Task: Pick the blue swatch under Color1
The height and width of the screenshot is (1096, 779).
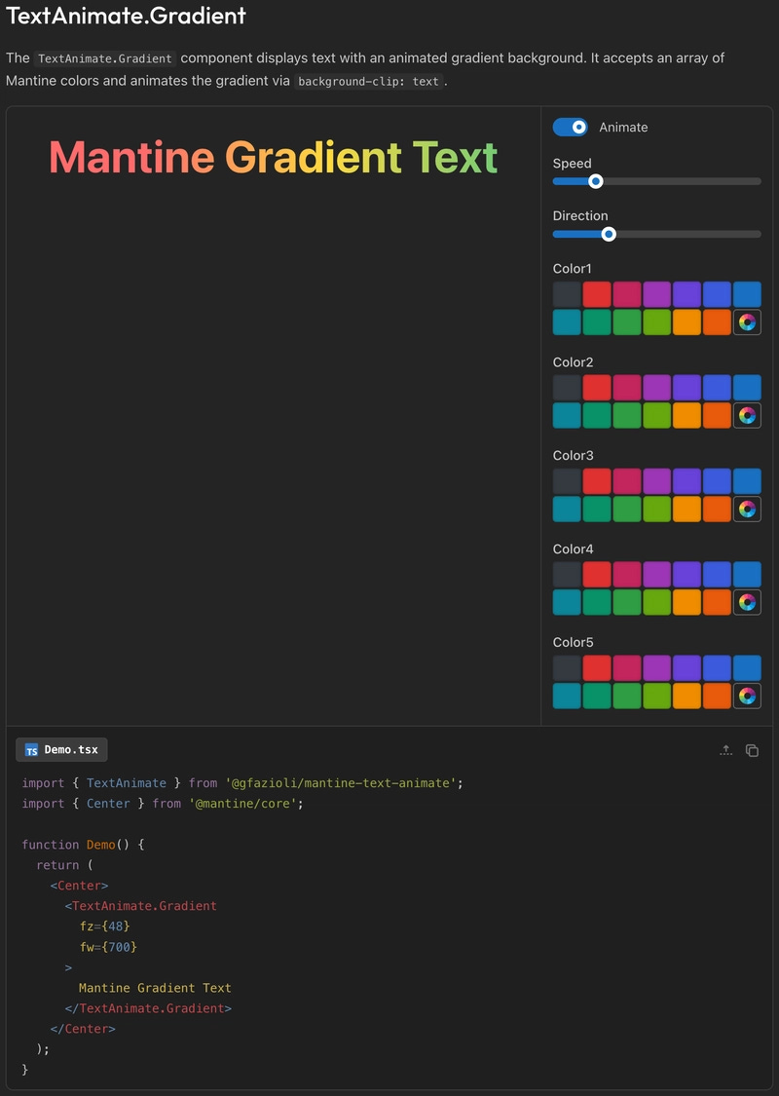Action: pos(747,294)
